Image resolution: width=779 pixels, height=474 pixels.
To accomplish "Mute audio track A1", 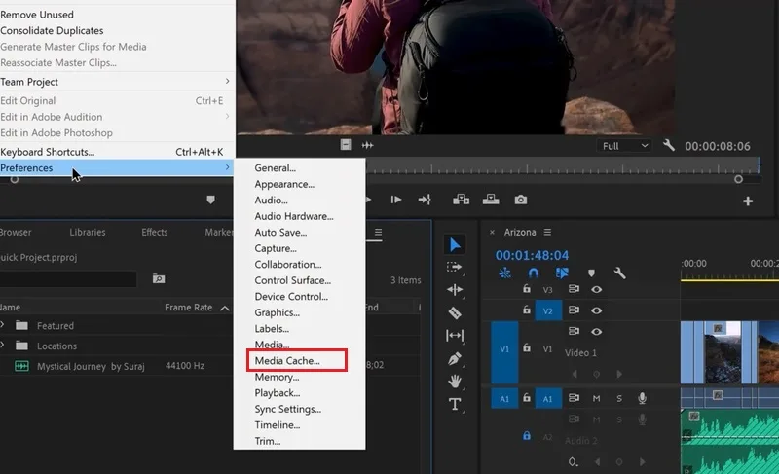I will point(596,398).
